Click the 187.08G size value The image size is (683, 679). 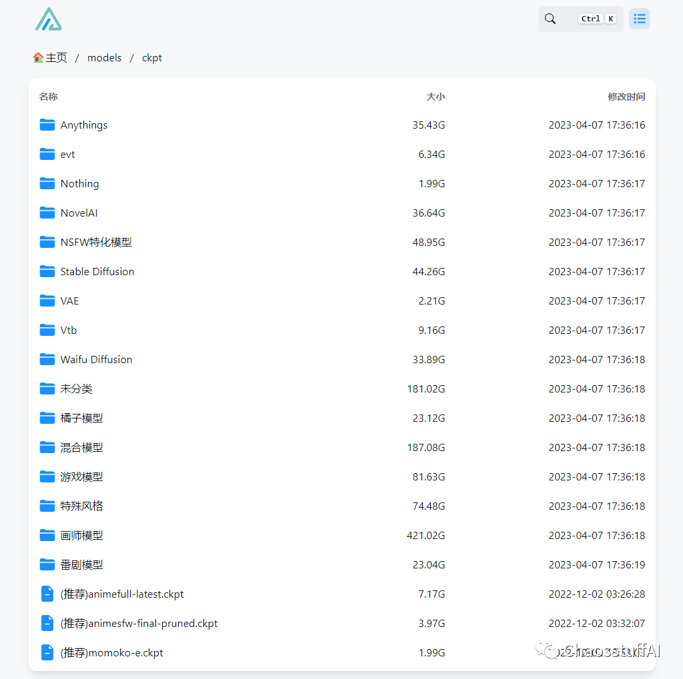[x=426, y=447]
